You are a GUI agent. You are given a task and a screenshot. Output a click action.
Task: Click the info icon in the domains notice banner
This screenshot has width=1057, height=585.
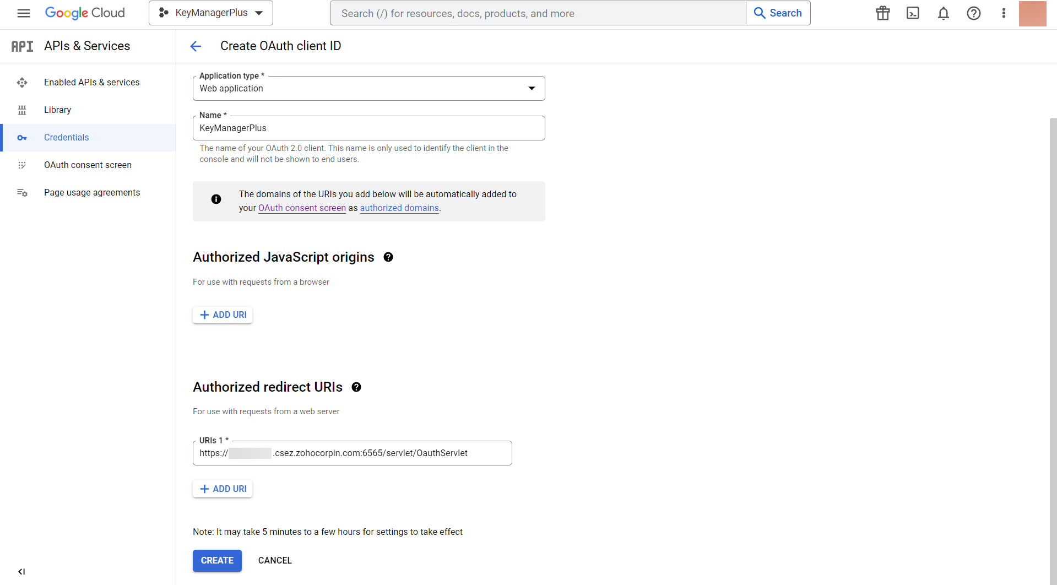pos(216,199)
